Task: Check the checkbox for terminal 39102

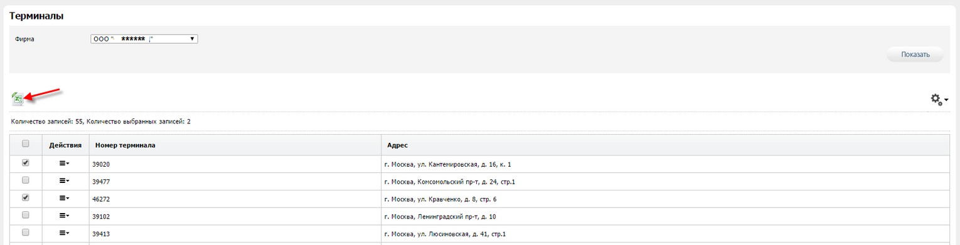Action: (x=26, y=216)
